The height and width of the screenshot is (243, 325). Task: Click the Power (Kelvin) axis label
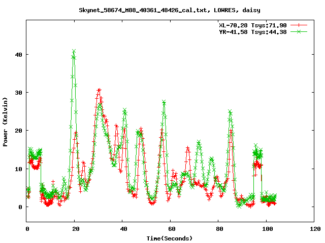click(5, 121)
